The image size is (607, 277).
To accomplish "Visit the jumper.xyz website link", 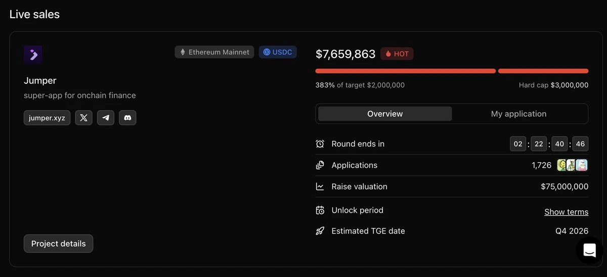I will click(47, 118).
